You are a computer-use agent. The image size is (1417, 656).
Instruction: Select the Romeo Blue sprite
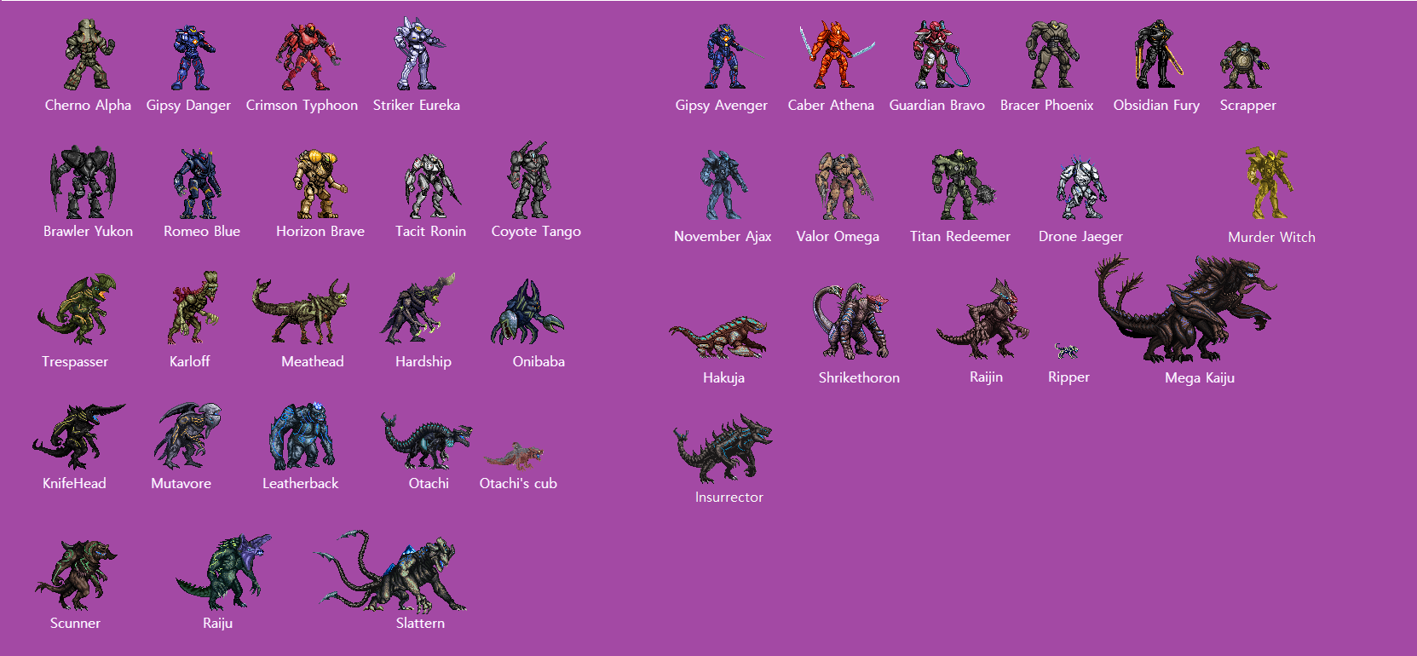[198, 184]
